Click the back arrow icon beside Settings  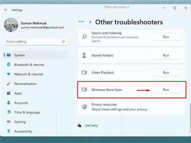coord(6,10)
